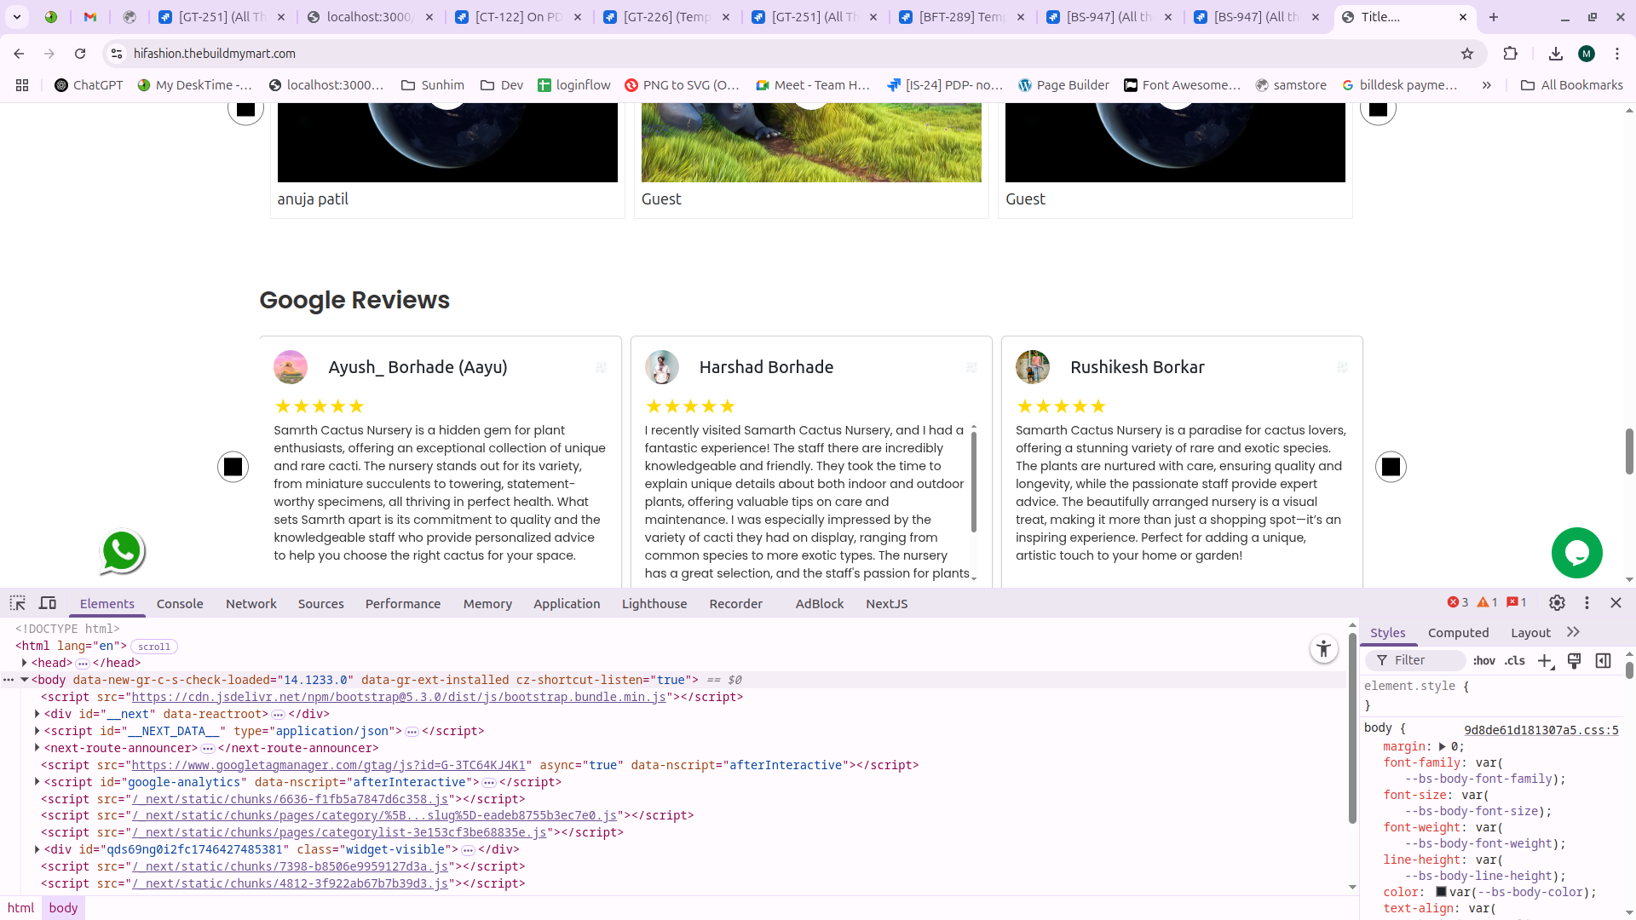The width and height of the screenshot is (1636, 920).
Task: Switch to the Sources tab
Action: click(x=321, y=603)
